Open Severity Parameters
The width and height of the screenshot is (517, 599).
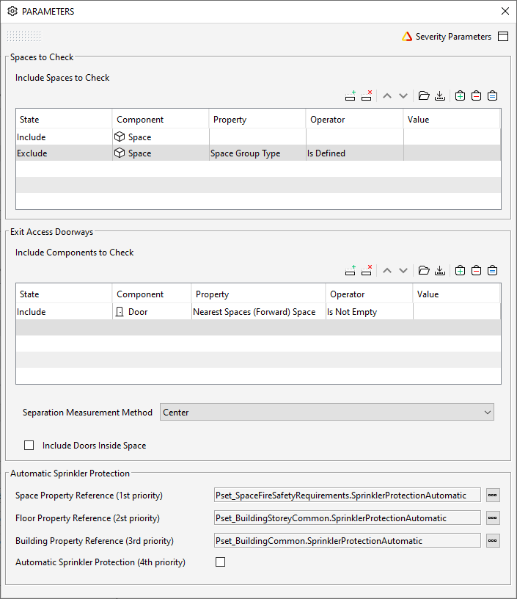point(446,37)
